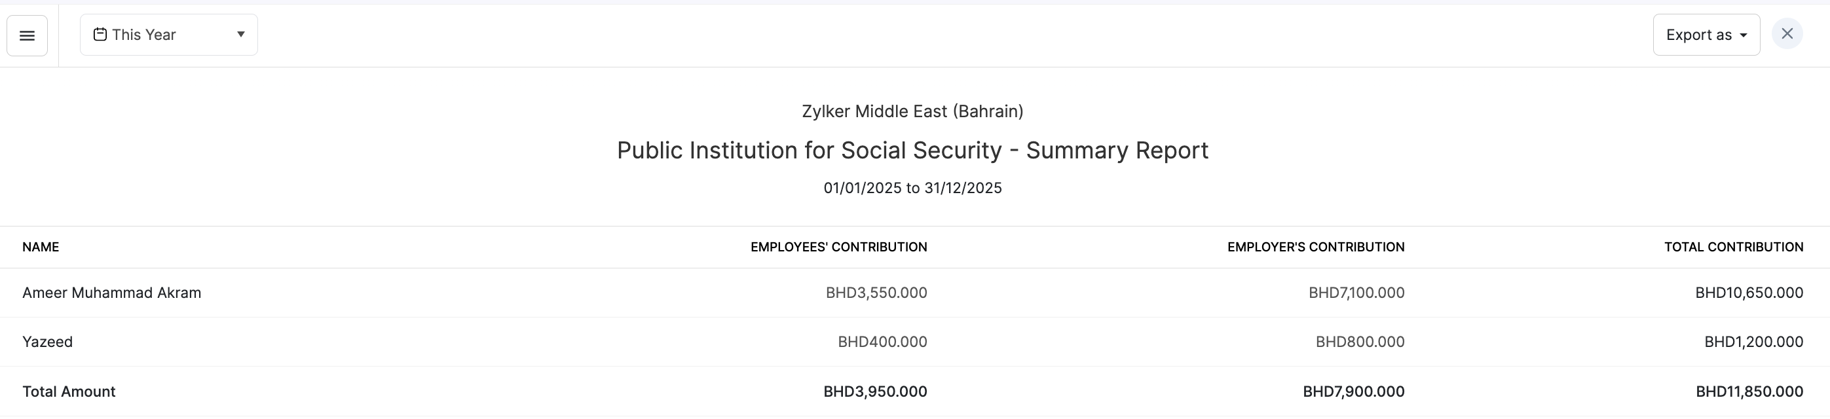Click Ameer's employer contribution BHD7,100.000

pos(1356,293)
